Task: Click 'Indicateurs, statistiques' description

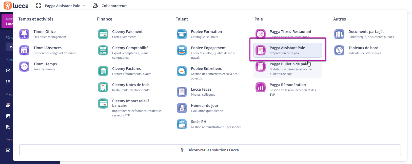Action: 365,53
